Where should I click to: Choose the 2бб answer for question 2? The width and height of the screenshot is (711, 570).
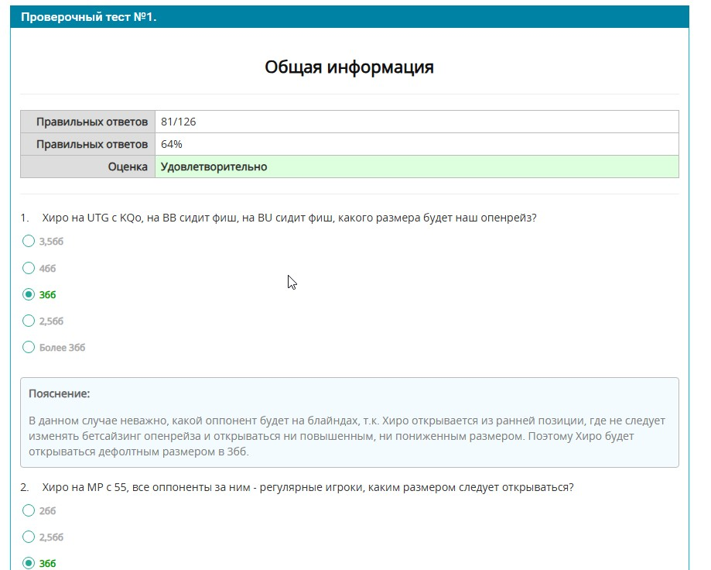29,510
